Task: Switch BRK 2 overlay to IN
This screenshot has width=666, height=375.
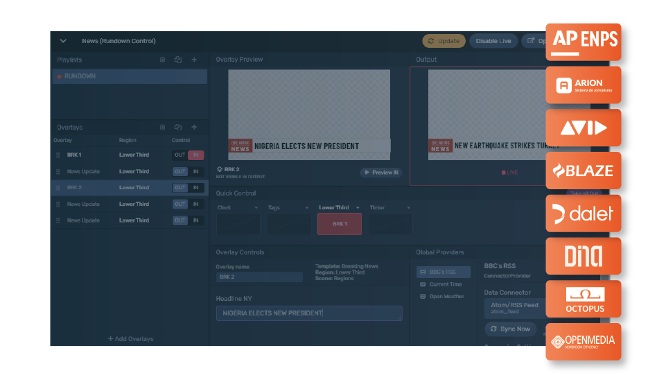Action: tap(196, 188)
